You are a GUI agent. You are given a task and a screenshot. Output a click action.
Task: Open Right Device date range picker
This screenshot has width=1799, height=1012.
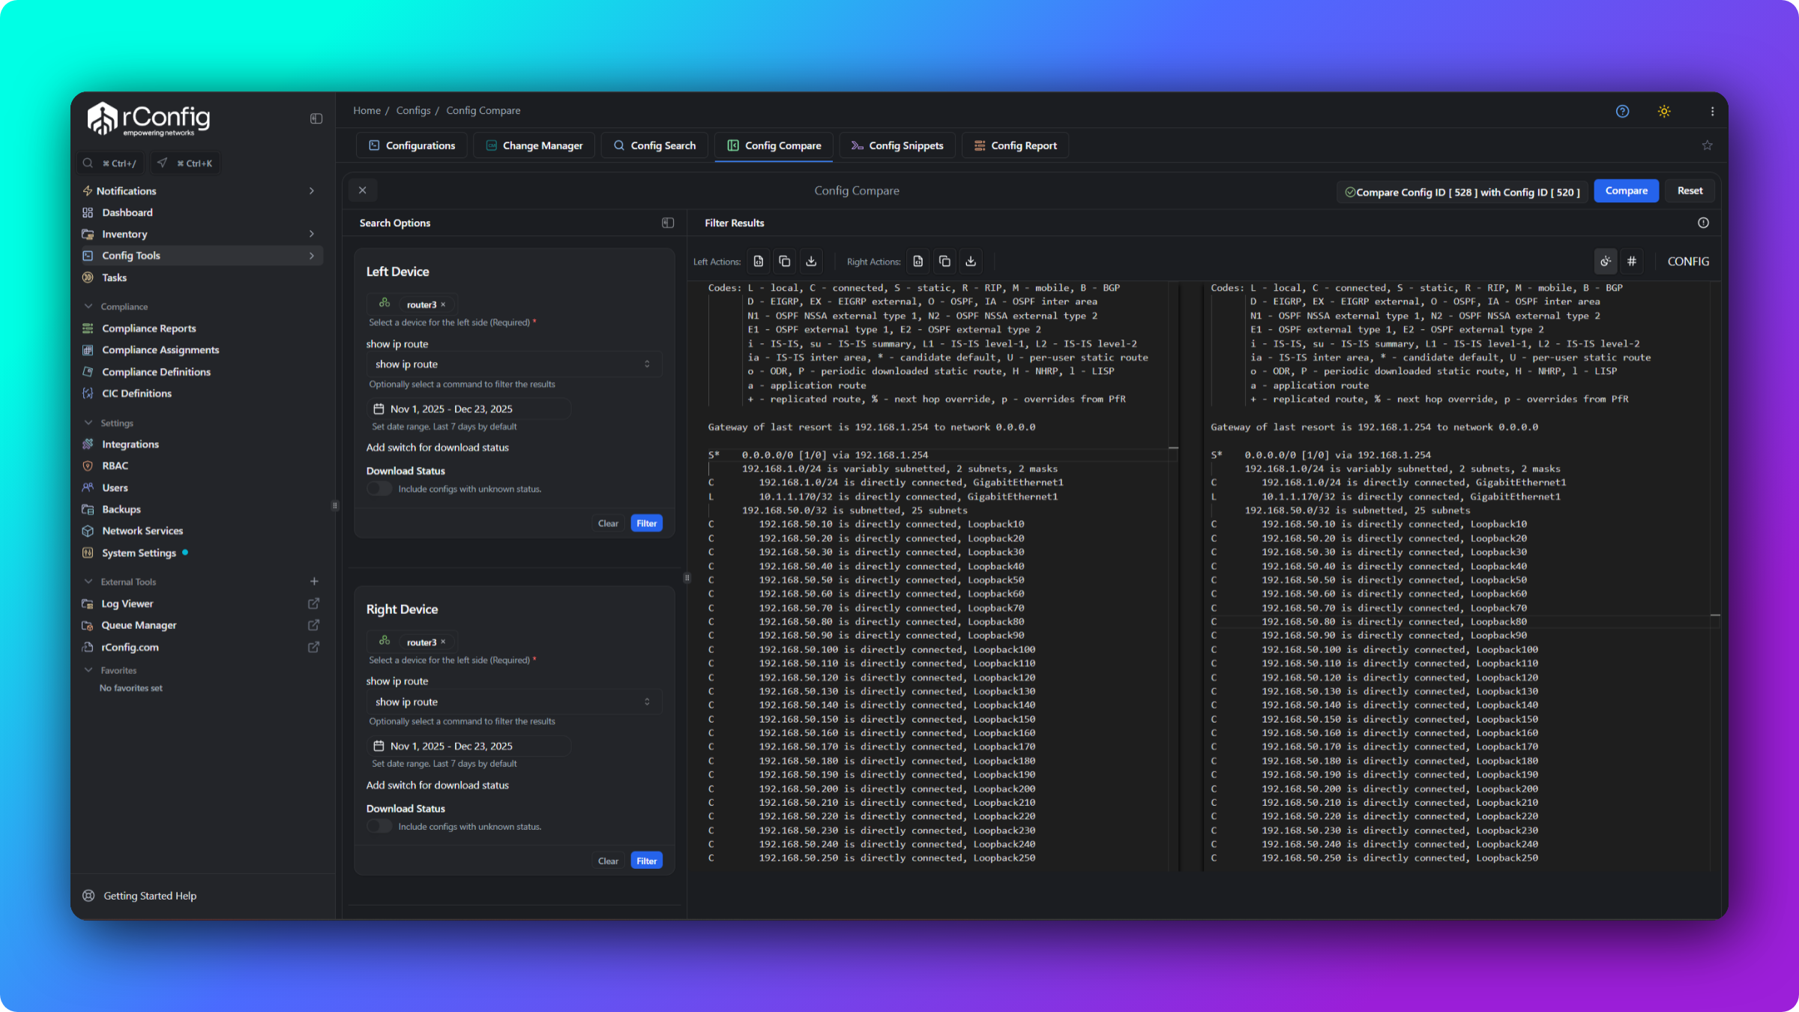[469, 746]
